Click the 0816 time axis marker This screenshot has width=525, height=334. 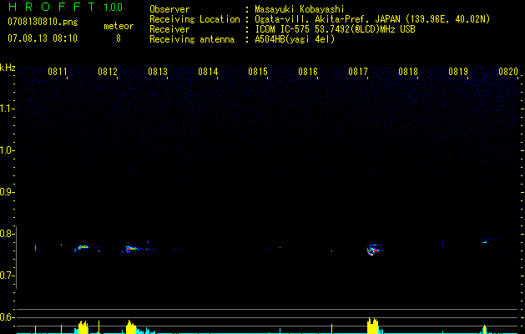click(308, 71)
